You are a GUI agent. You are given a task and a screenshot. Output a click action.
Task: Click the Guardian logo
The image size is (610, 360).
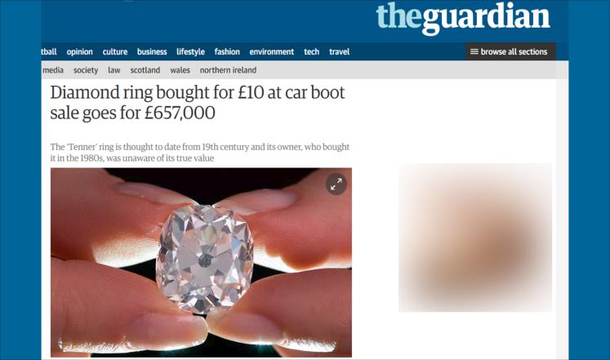coord(463,17)
